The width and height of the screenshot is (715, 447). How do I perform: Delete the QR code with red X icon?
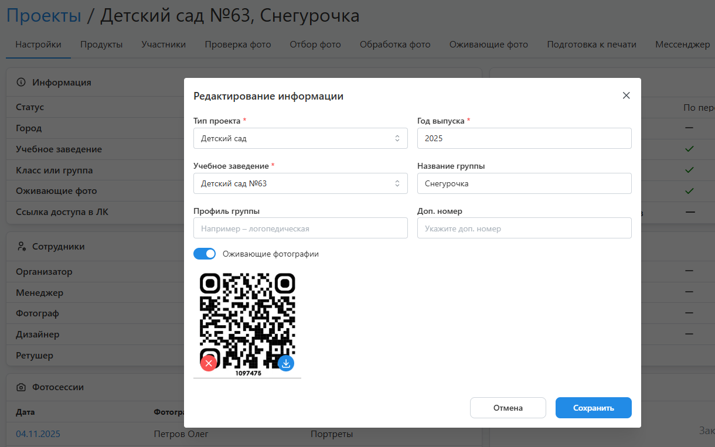[x=208, y=363]
